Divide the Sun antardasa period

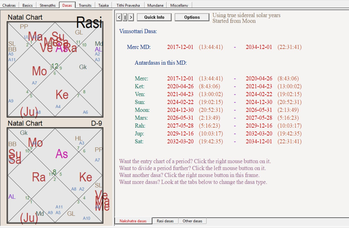coord(140,102)
